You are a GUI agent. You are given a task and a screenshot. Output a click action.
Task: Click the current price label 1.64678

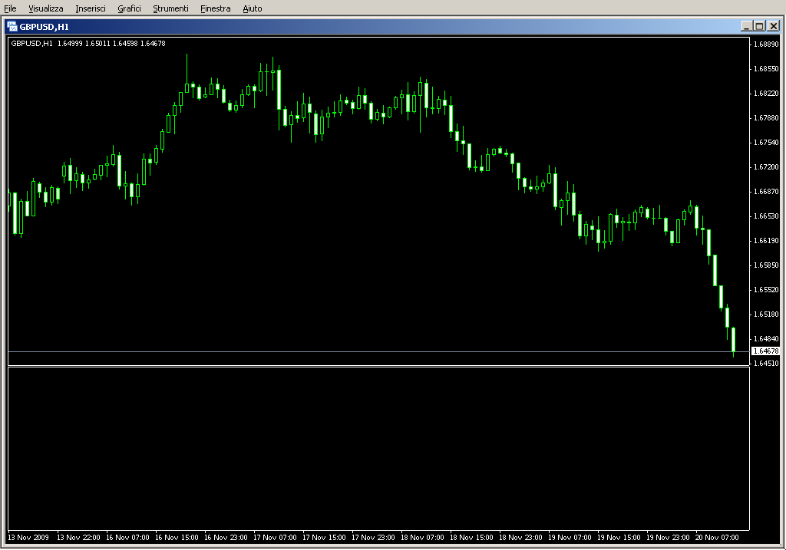[x=766, y=351]
